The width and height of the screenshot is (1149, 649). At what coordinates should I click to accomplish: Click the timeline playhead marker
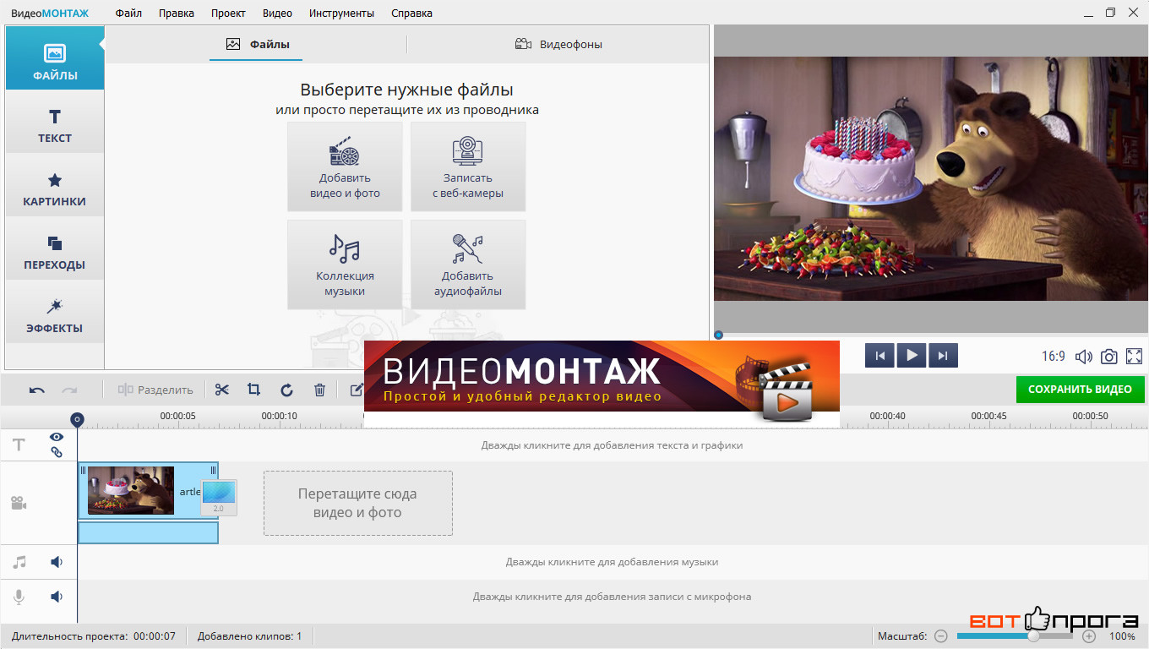(77, 419)
